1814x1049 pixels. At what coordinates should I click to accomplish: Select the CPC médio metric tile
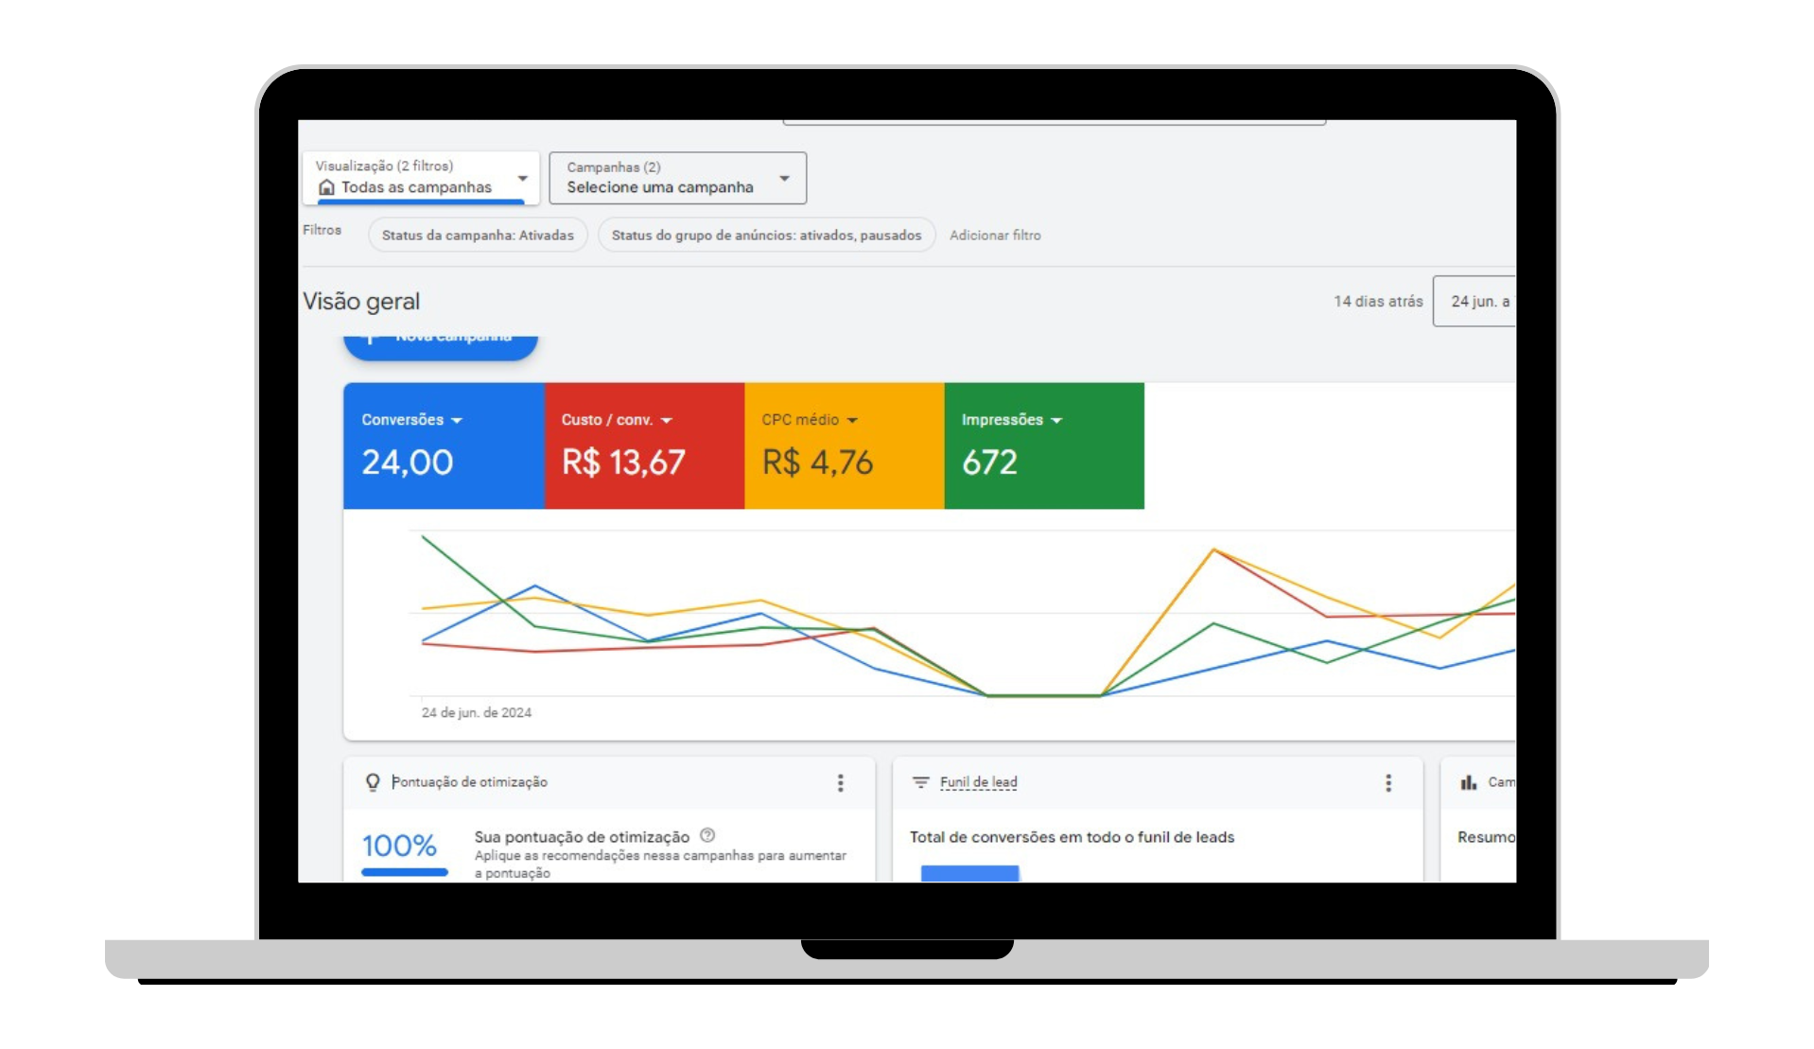pyautogui.click(x=844, y=446)
